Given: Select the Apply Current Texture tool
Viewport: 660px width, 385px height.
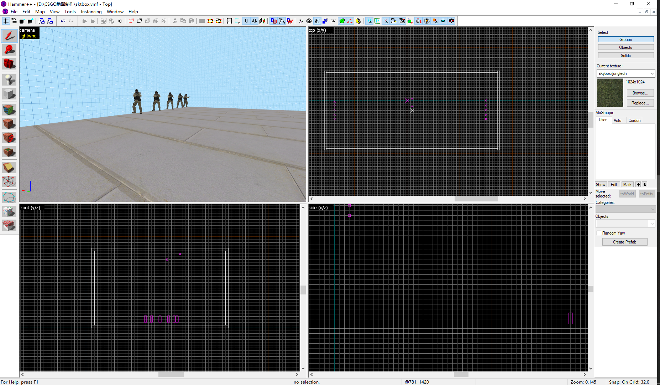Looking at the screenshot, I should (9, 124).
